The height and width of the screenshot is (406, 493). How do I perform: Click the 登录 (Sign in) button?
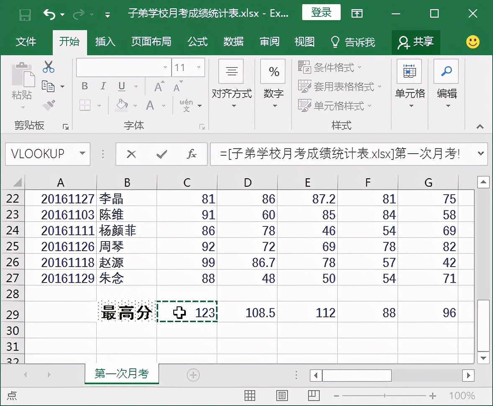coord(321,13)
